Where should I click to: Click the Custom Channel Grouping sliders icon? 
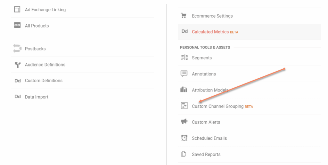click(x=184, y=106)
